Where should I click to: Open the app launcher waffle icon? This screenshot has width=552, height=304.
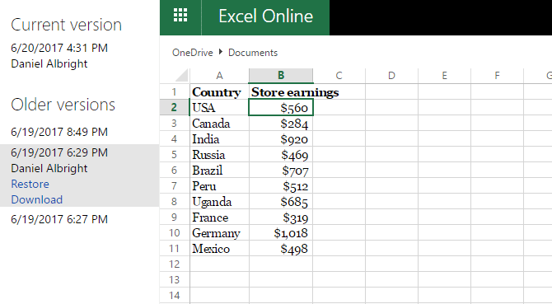click(x=180, y=16)
